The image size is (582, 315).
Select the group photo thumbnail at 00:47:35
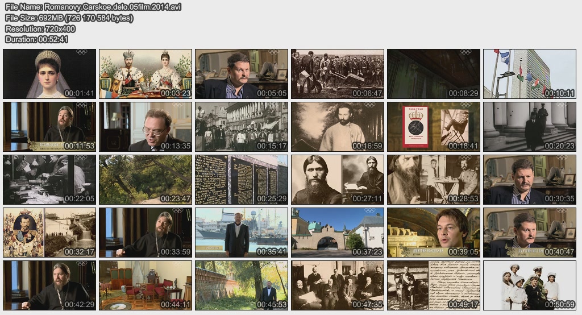click(338, 285)
